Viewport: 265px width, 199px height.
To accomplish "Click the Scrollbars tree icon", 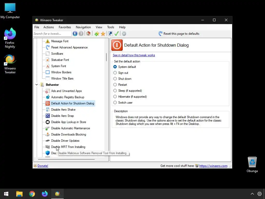I will pyautogui.click(x=48, y=54).
